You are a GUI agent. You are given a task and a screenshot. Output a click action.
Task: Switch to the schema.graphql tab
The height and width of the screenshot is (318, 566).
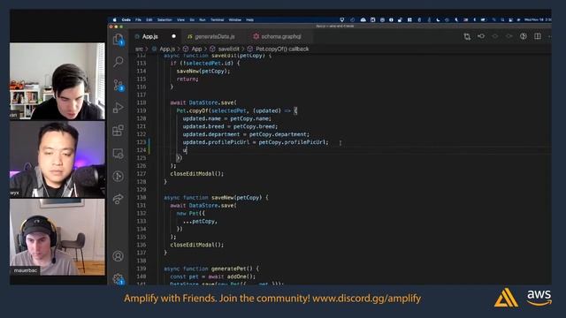click(x=281, y=36)
